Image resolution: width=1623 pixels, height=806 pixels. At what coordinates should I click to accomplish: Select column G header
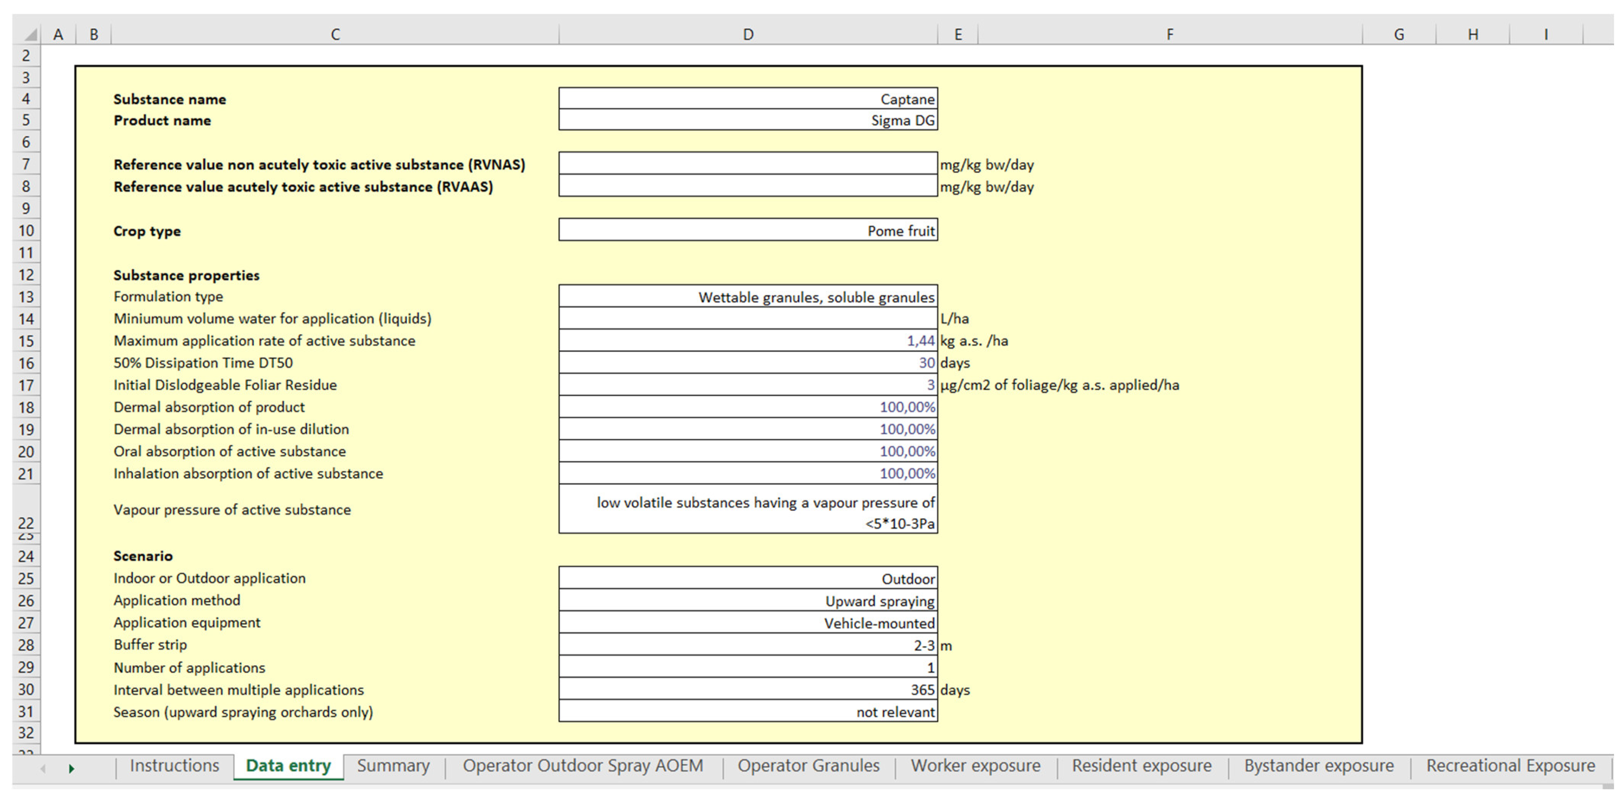pyautogui.click(x=1399, y=34)
